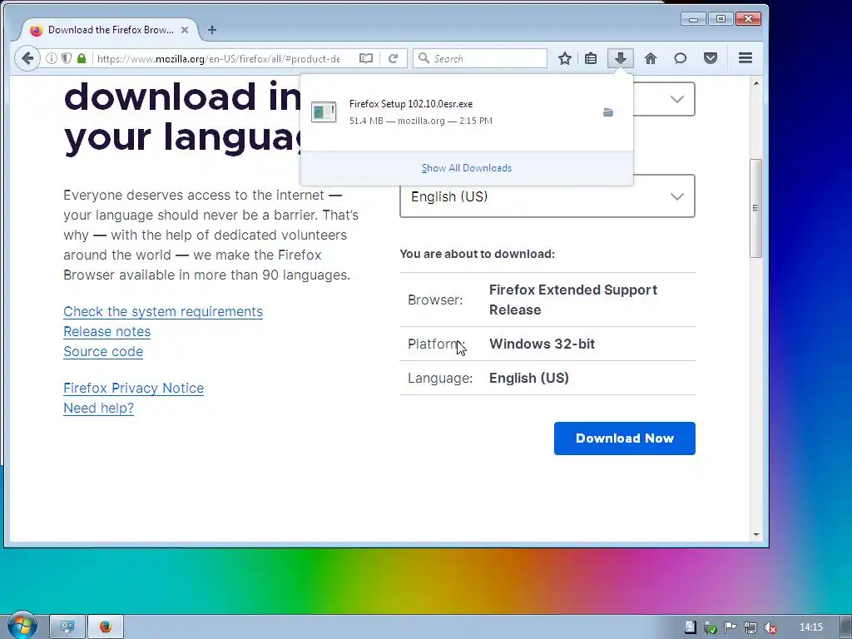This screenshot has width=852, height=639.
Task: Click the Firefox Setup file thumbnail icon
Action: (324, 112)
